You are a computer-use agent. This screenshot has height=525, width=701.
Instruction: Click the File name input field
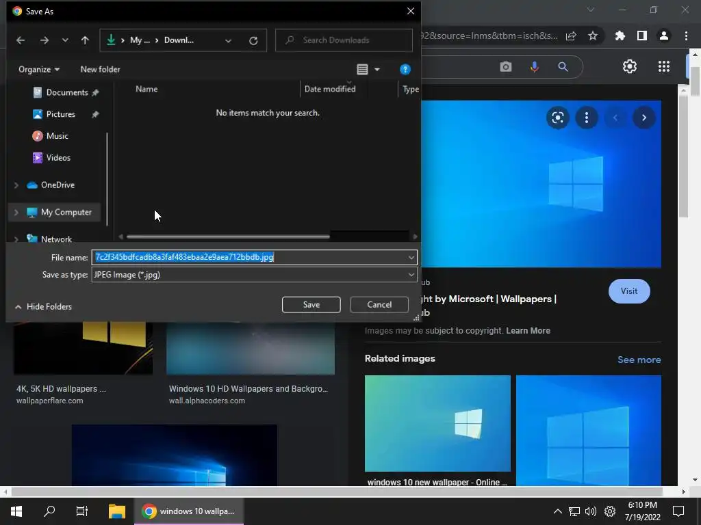click(x=249, y=257)
